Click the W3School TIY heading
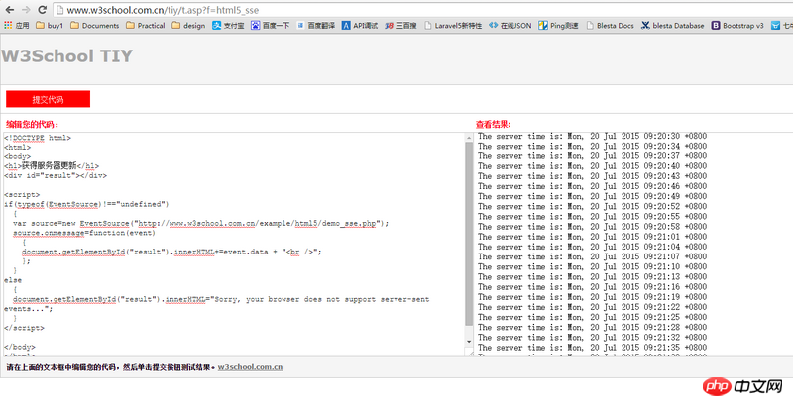Viewport: 793px width, 406px height. coord(66,56)
